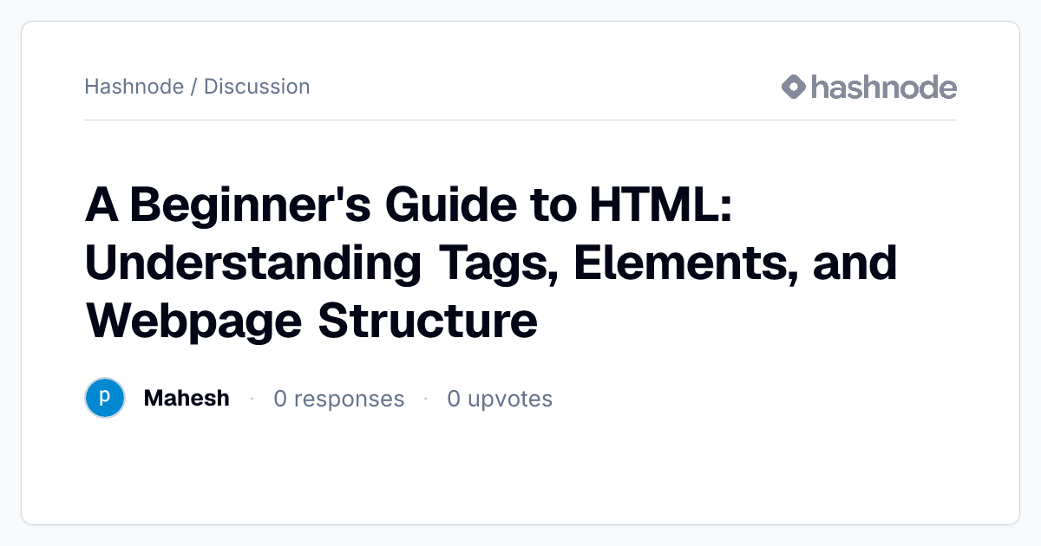
Task: Click the gray hashnode wordmark
Action: tap(884, 87)
